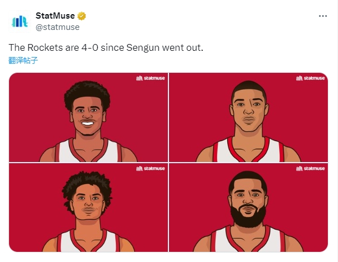The image size is (338, 262).
Task: Open the top-left player illustration
Action: point(88,117)
